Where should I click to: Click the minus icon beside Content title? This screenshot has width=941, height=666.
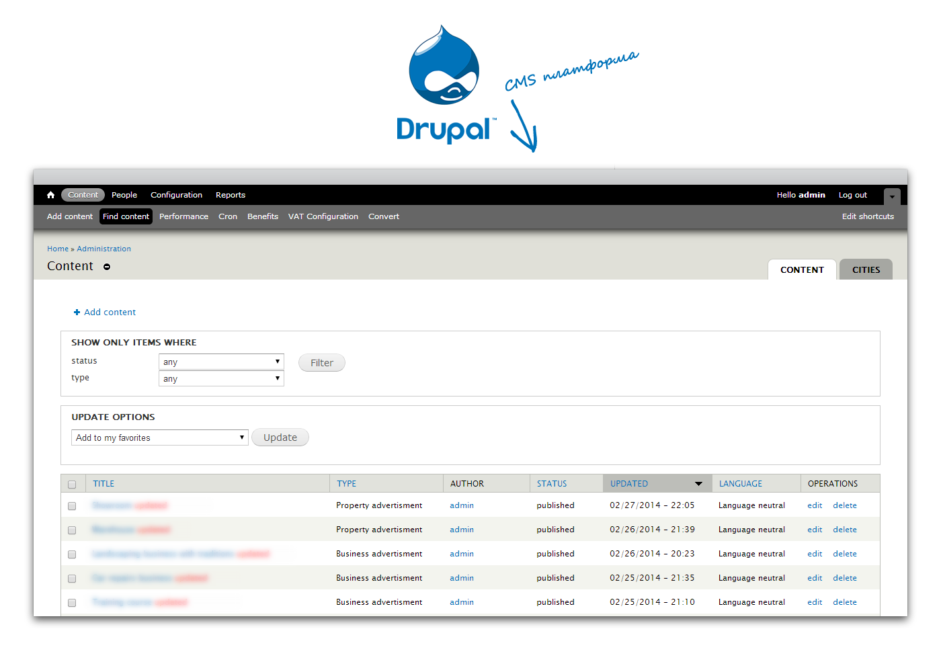[x=107, y=267]
